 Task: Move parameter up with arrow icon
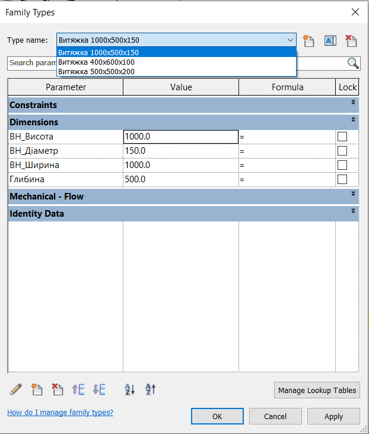(78, 389)
